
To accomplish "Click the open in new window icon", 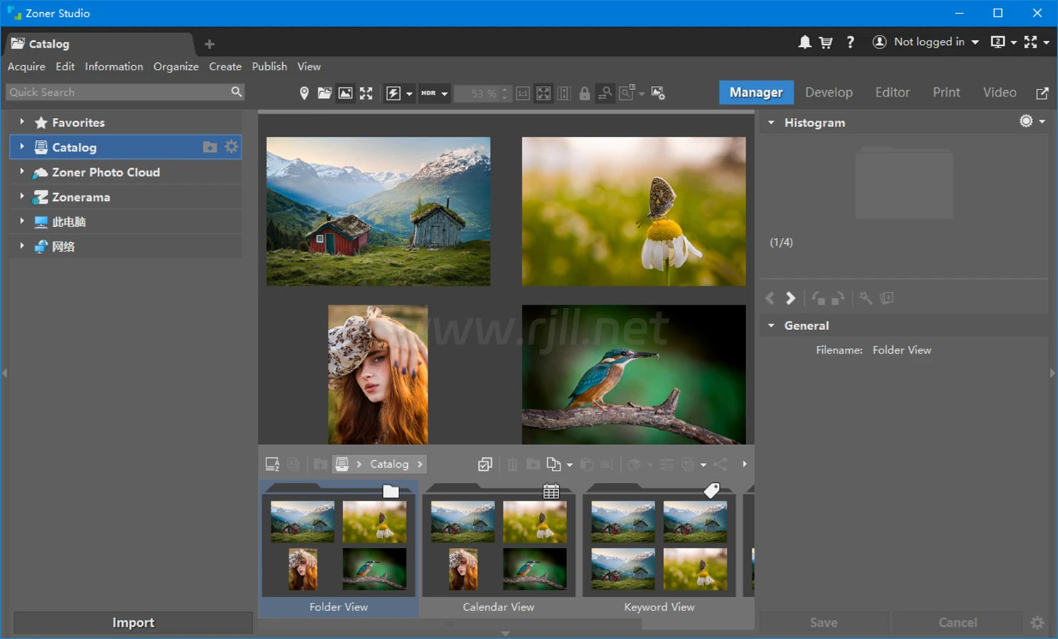I will point(1042,93).
